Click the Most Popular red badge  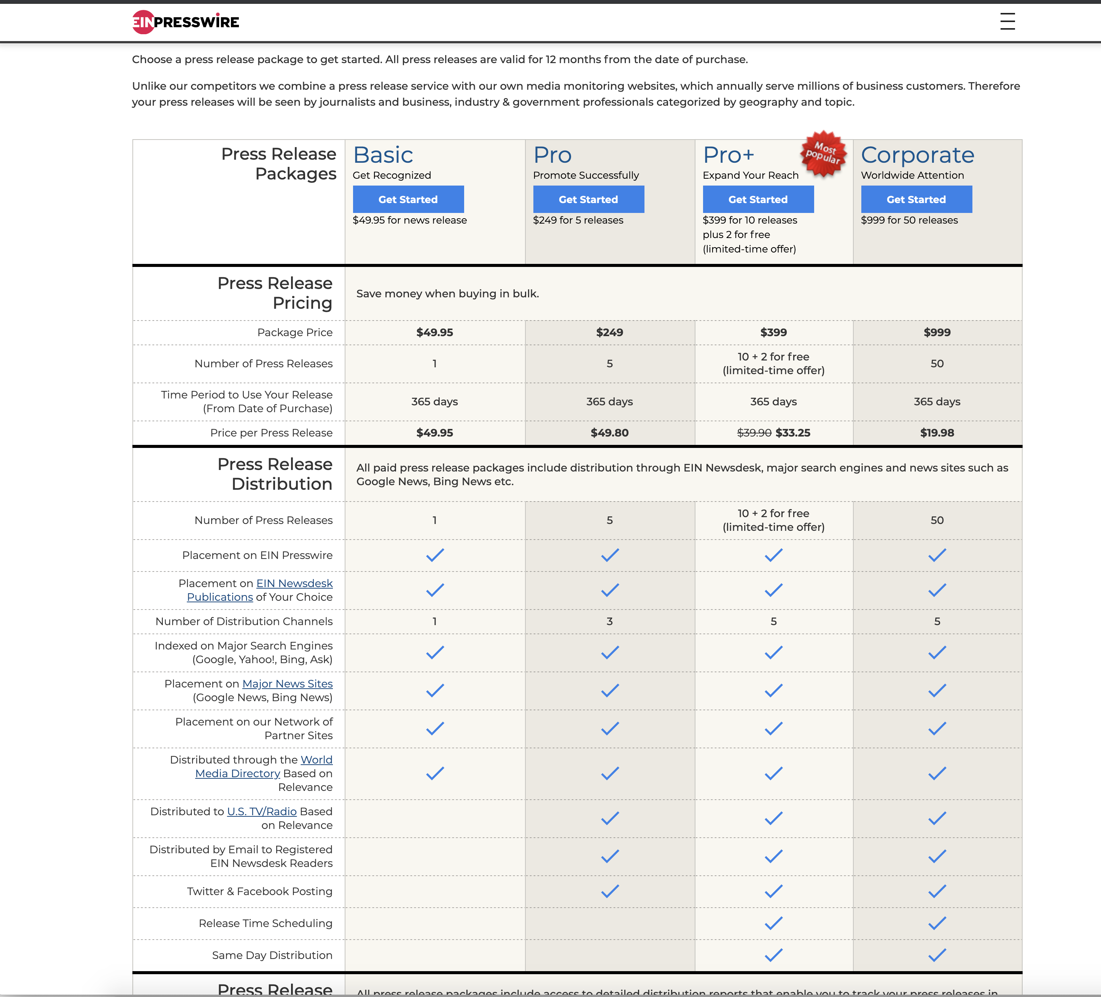823,153
